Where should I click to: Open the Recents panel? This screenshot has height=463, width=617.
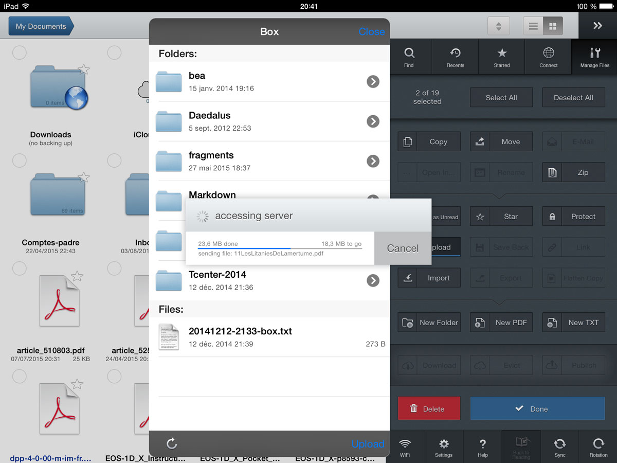click(x=455, y=57)
